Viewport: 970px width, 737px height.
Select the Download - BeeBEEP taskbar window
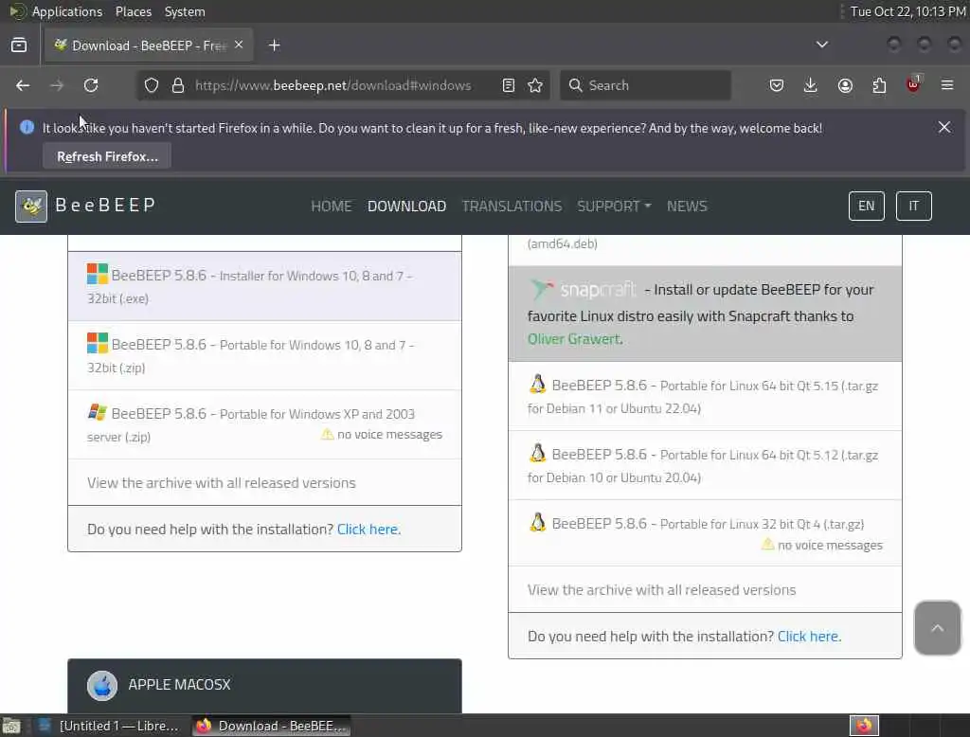(x=272, y=726)
